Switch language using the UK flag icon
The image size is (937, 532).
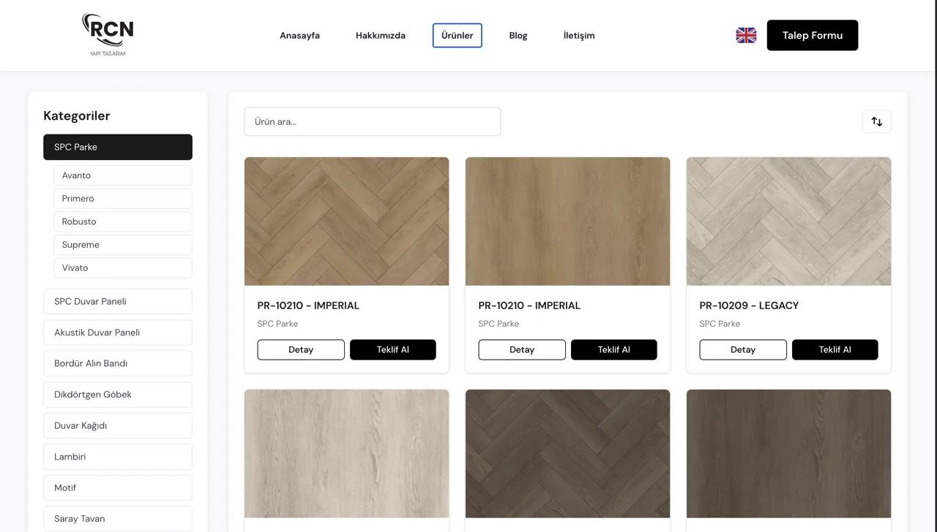[x=746, y=35]
